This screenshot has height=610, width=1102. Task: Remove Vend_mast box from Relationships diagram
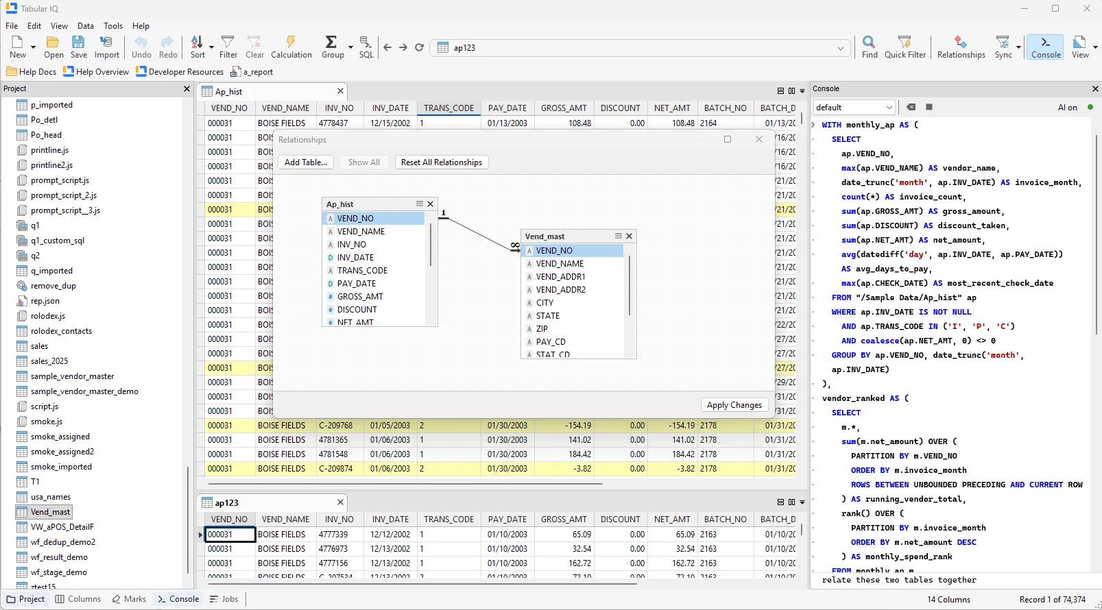pyautogui.click(x=629, y=236)
